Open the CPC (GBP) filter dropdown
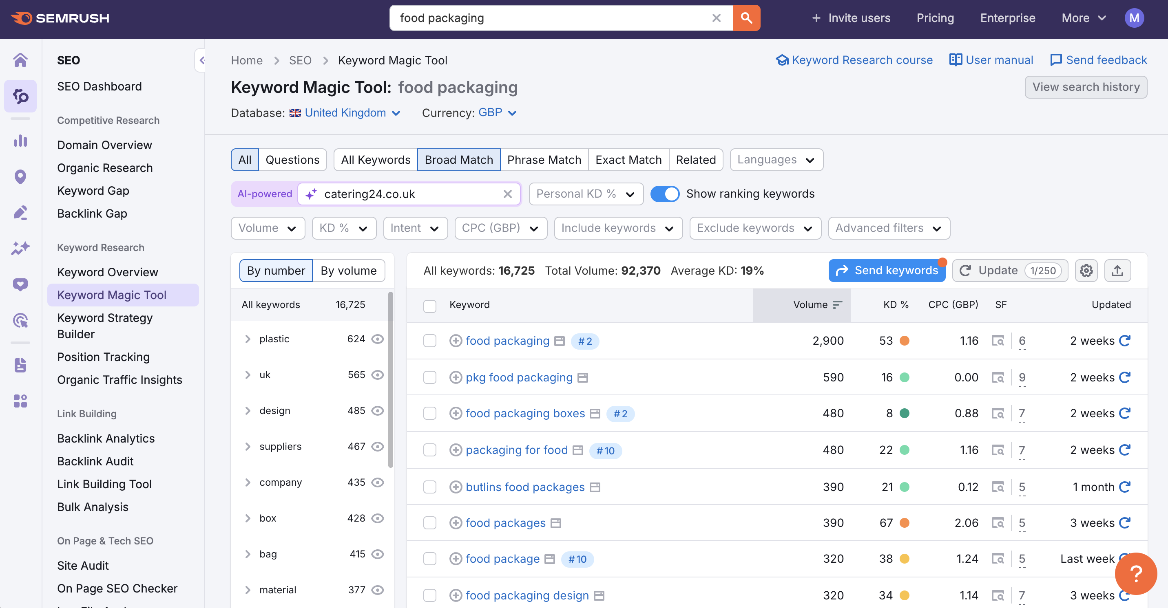The height and width of the screenshot is (608, 1168). [500, 228]
